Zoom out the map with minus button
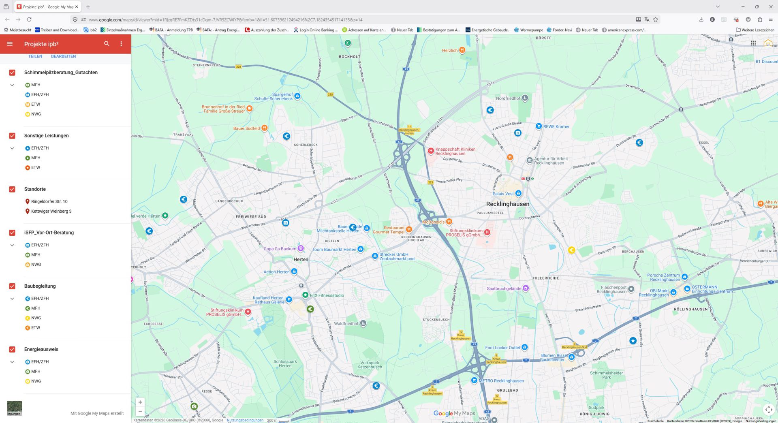The height and width of the screenshot is (423, 778). point(140,411)
